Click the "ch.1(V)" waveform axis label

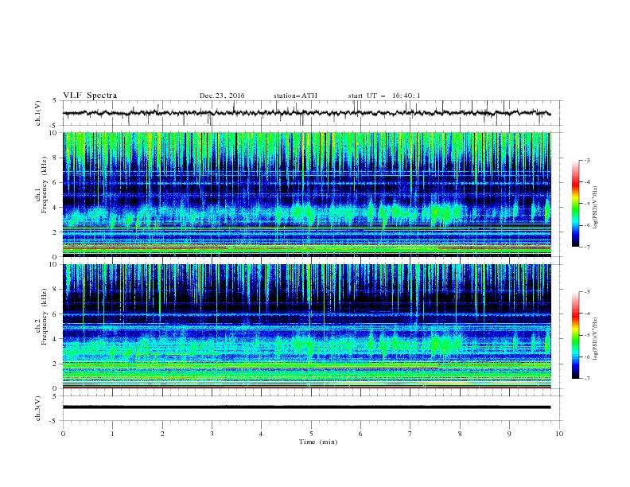[x=38, y=113]
